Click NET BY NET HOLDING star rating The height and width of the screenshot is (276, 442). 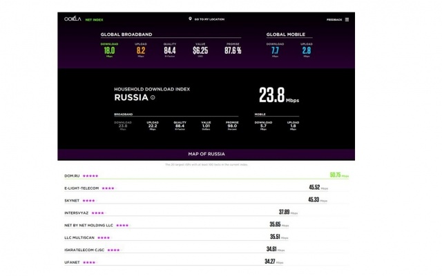(x=122, y=226)
